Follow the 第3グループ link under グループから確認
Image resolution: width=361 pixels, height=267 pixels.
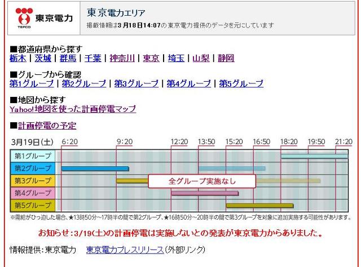[x=137, y=83]
